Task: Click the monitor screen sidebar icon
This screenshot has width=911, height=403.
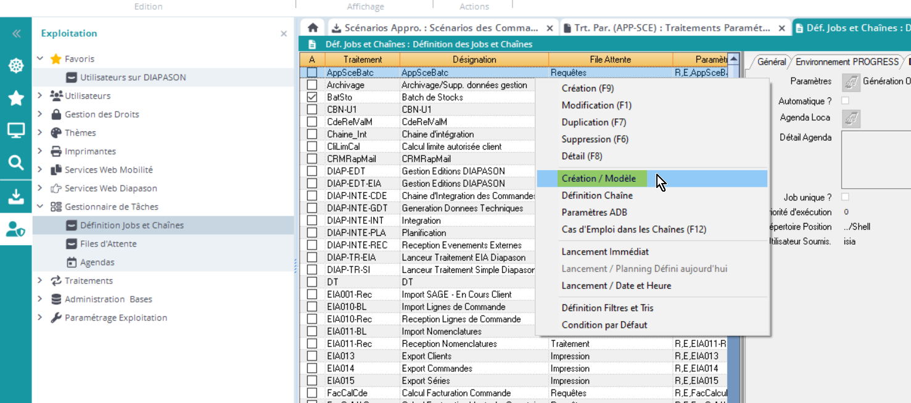Action: 15,131
